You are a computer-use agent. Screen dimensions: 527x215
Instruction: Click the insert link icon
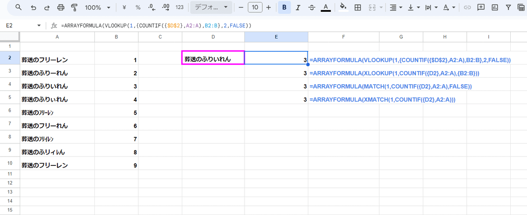(467, 7)
